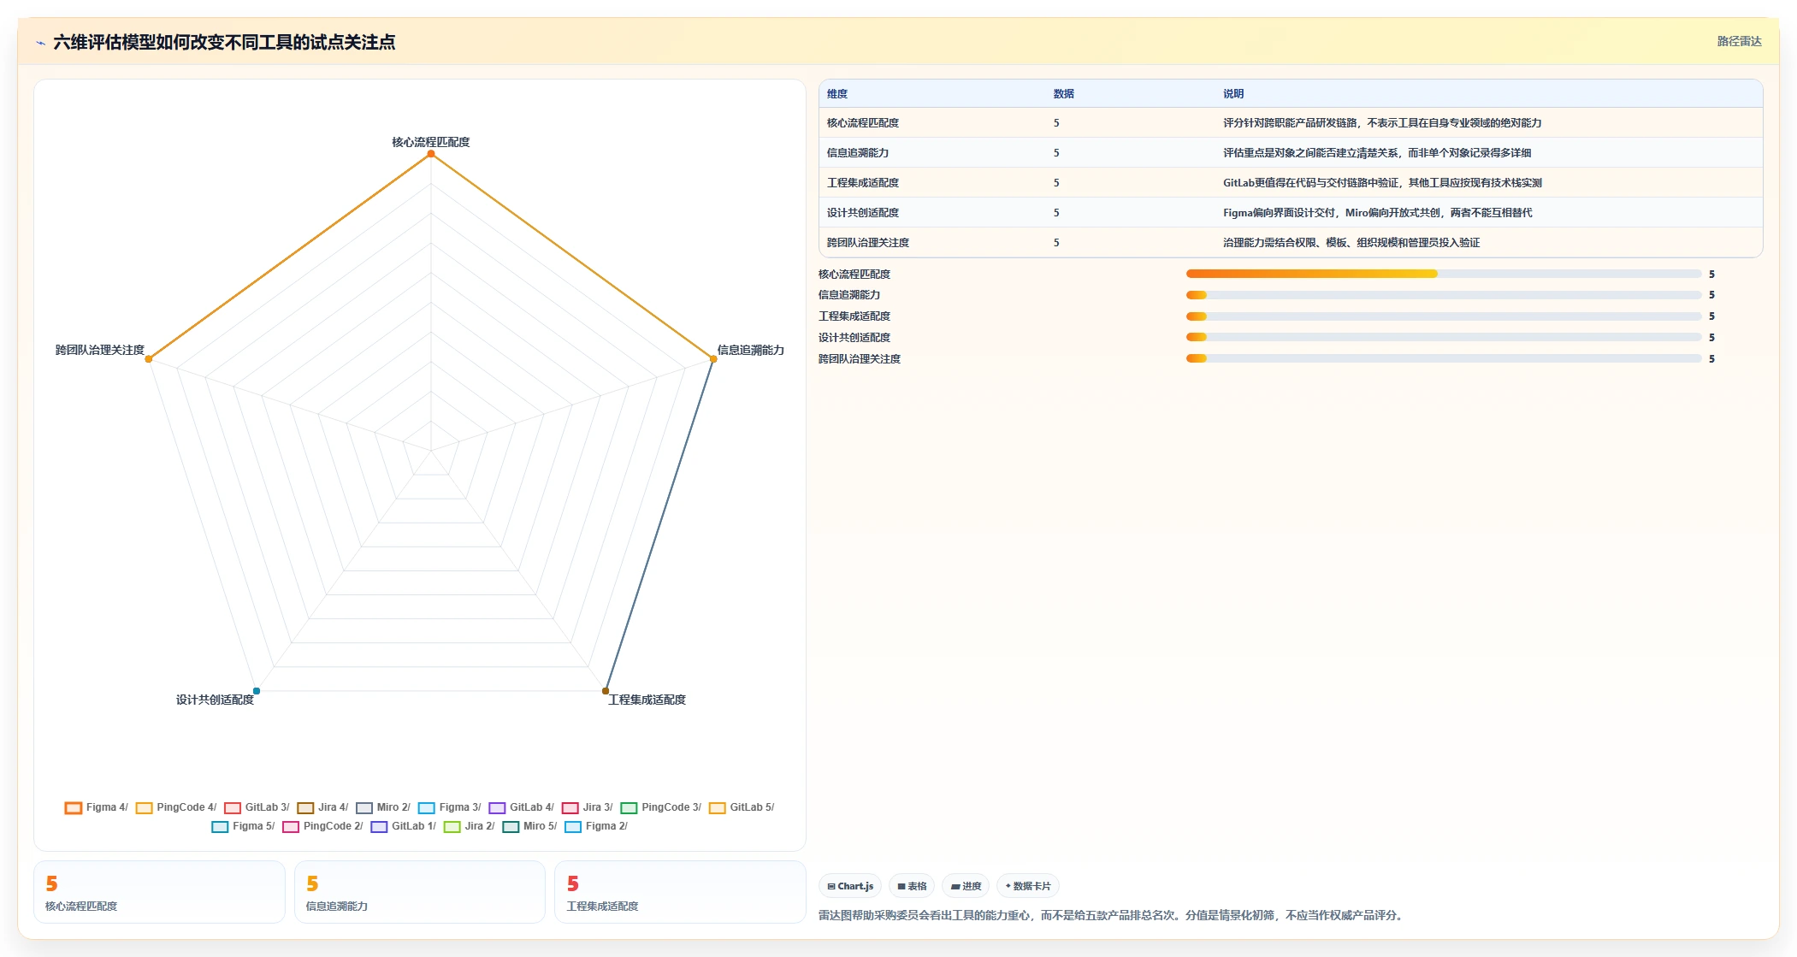Select the 核心流程匹配度 table row cell
This screenshot has width=1797, height=957.
(x=863, y=123)
